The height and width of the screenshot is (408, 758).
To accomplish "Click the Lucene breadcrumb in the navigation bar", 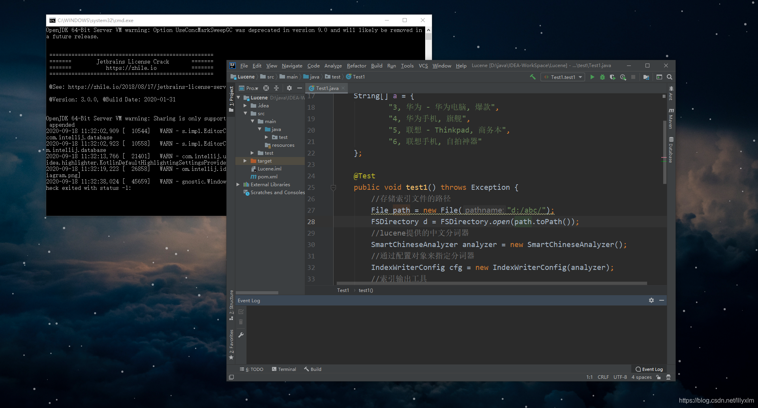I will tap(243, 77).
